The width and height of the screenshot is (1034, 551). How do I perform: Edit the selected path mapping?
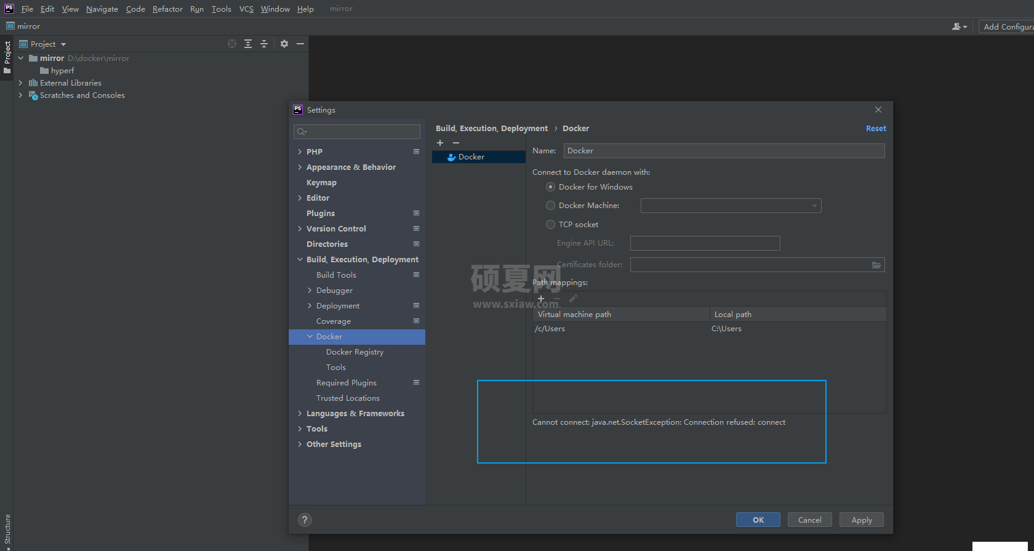tap(573, 299)
